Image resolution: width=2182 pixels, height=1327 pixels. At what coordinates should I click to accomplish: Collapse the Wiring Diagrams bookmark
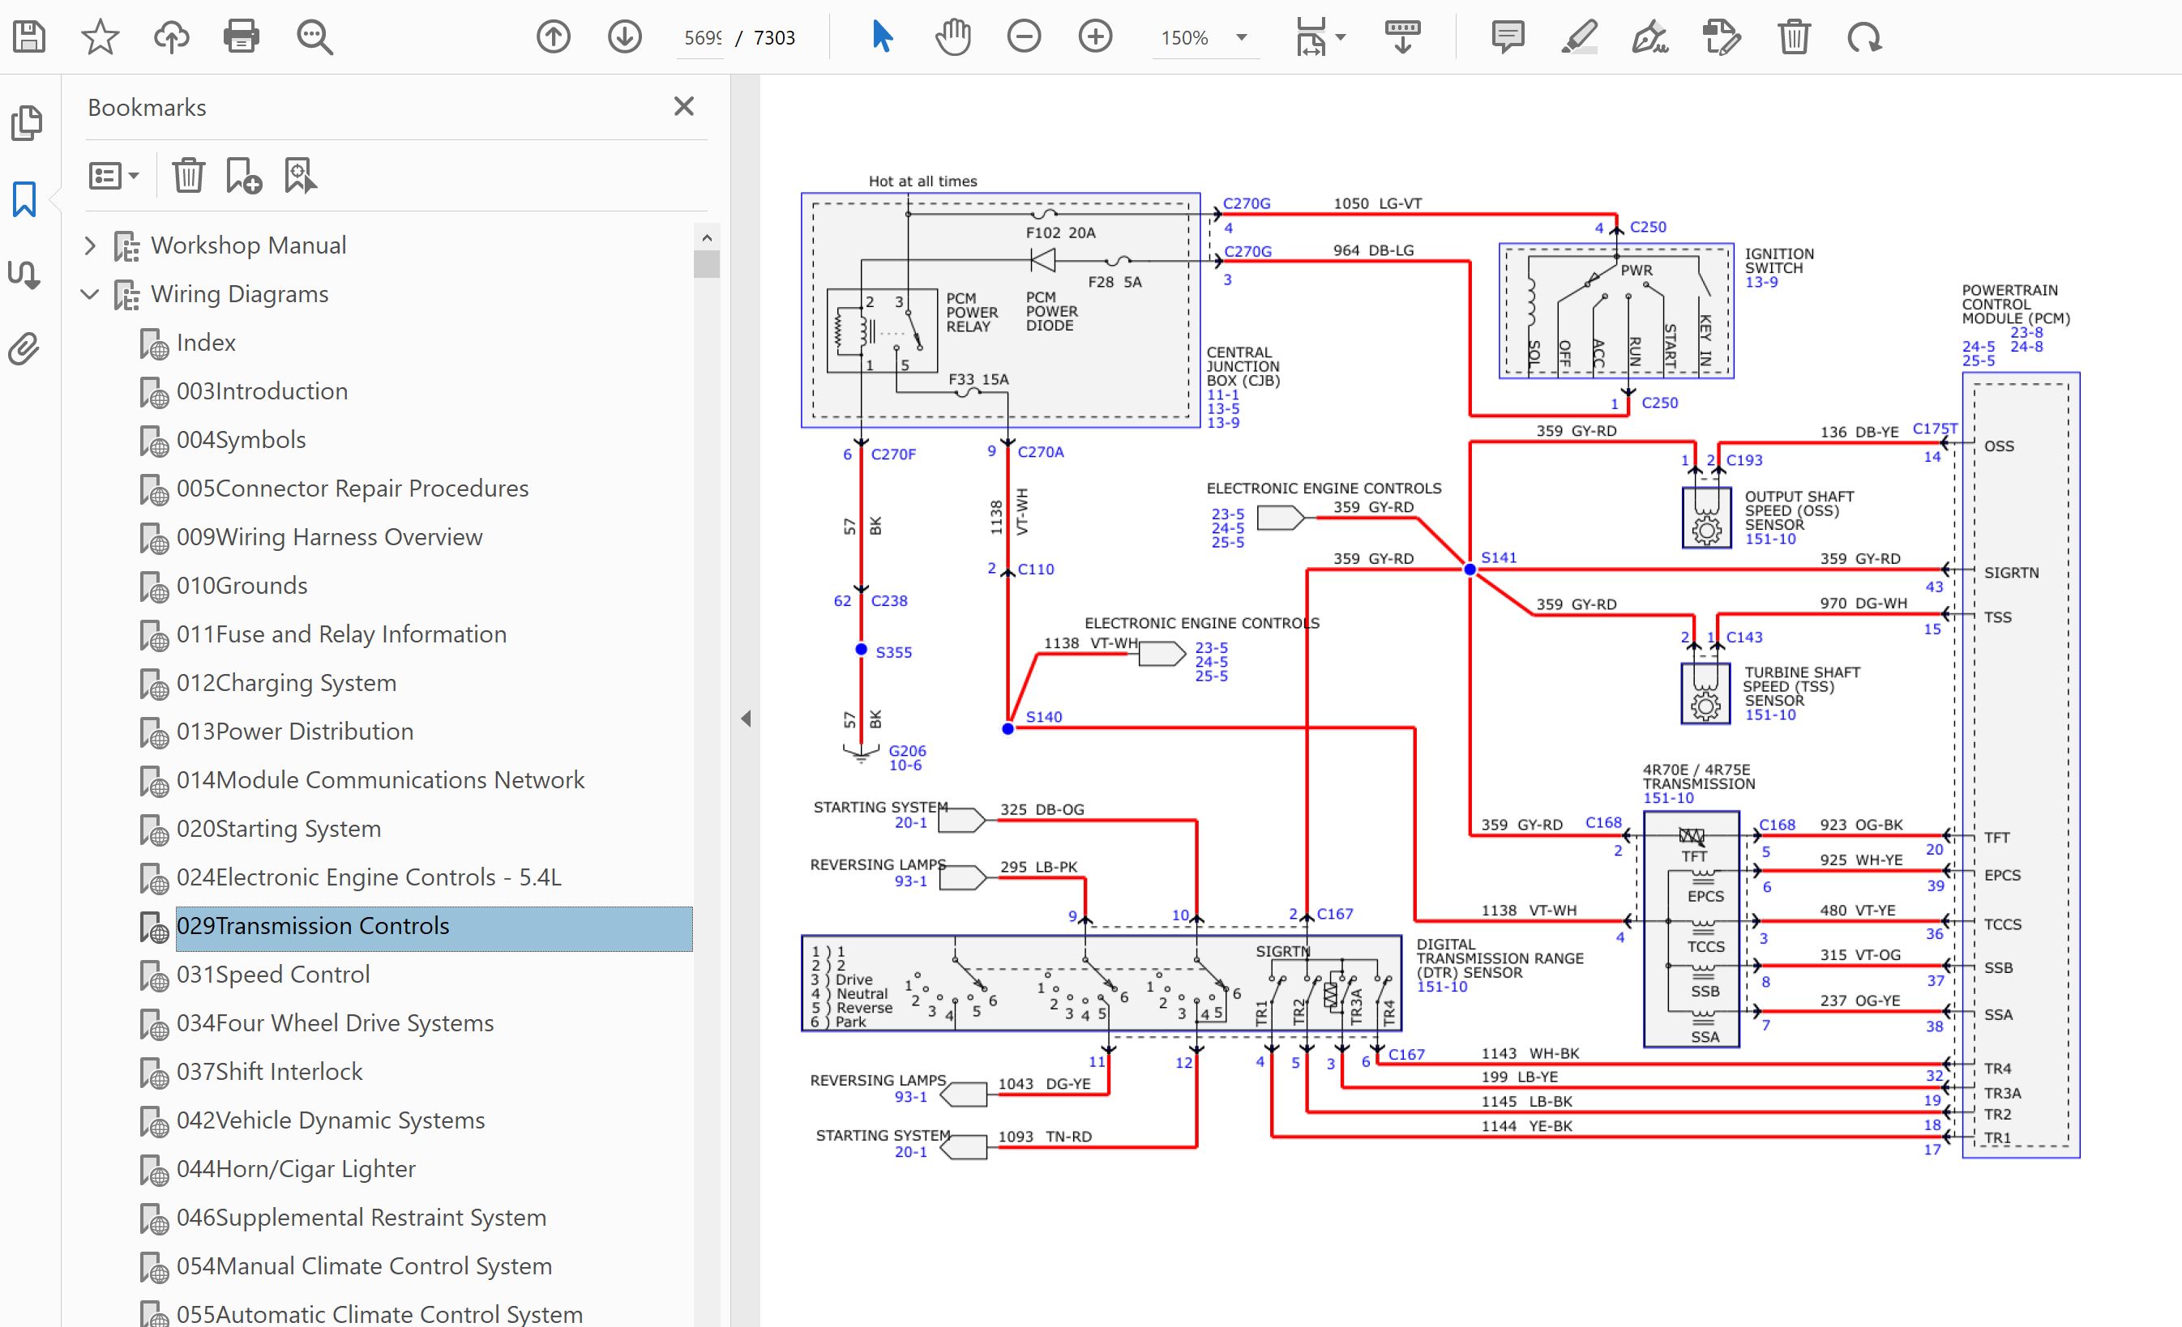89,294
